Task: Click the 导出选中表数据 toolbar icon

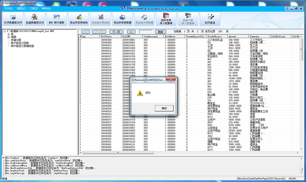Action: click(144, 19)
